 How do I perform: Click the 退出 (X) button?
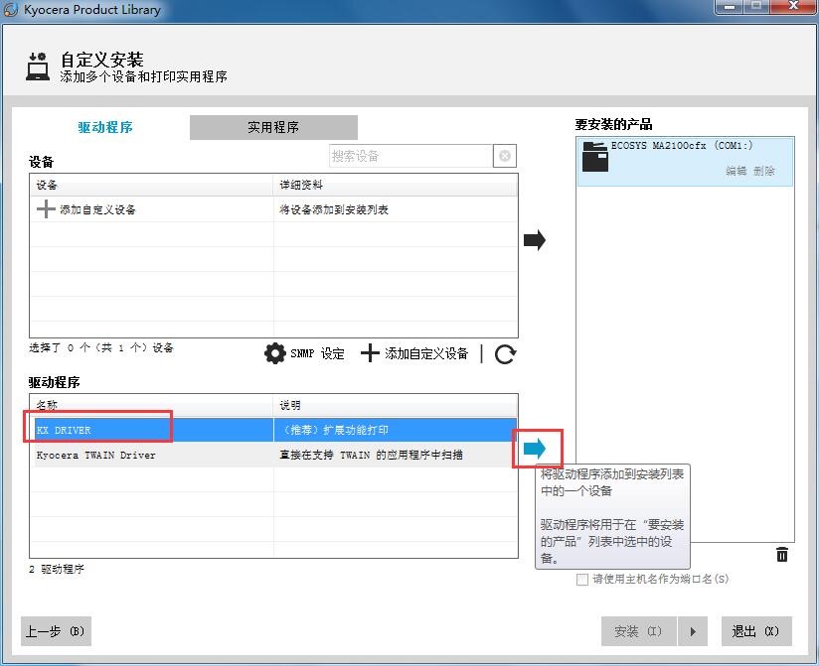pyautogui.click(x=756, y=631)
